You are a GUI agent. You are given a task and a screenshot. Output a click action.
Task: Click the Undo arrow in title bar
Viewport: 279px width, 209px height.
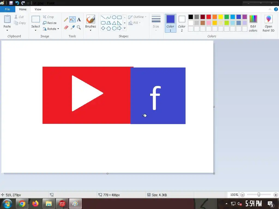pos(17,3)
